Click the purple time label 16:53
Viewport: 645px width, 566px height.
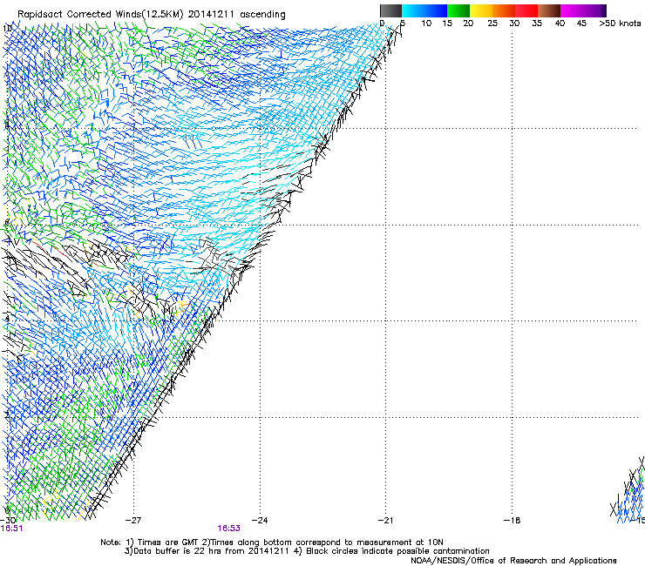pyautogui.click(x=228, y=529)
